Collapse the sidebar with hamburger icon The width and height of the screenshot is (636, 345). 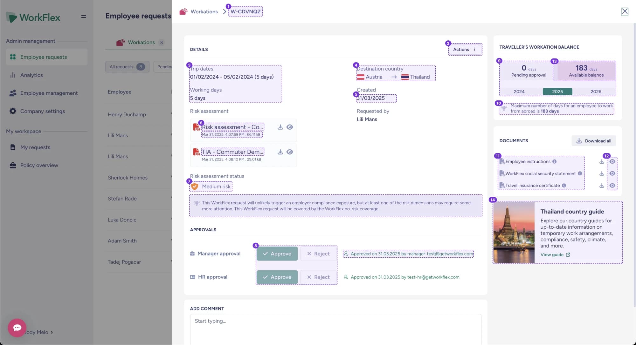(84, 17)
